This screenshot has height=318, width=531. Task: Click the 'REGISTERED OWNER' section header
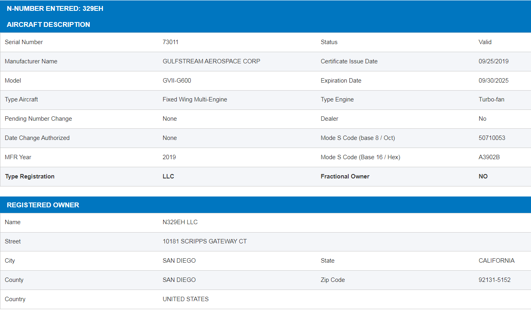point(43,205)
